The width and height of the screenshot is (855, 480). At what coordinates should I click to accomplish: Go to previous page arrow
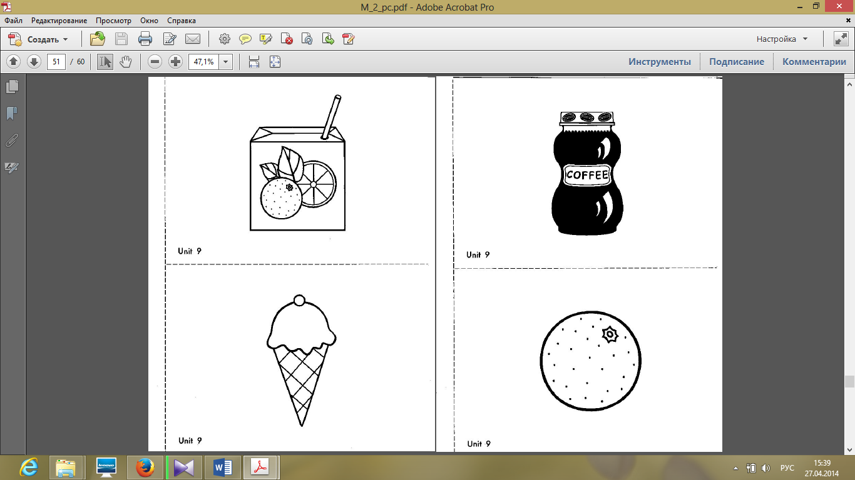click(x=14, y=62)
